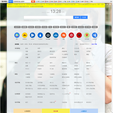Image resolution: width=113 pixels, height=113 pixels.
Task: Switch to the 记事便签 tab
Action: click(x=28, y=111)
